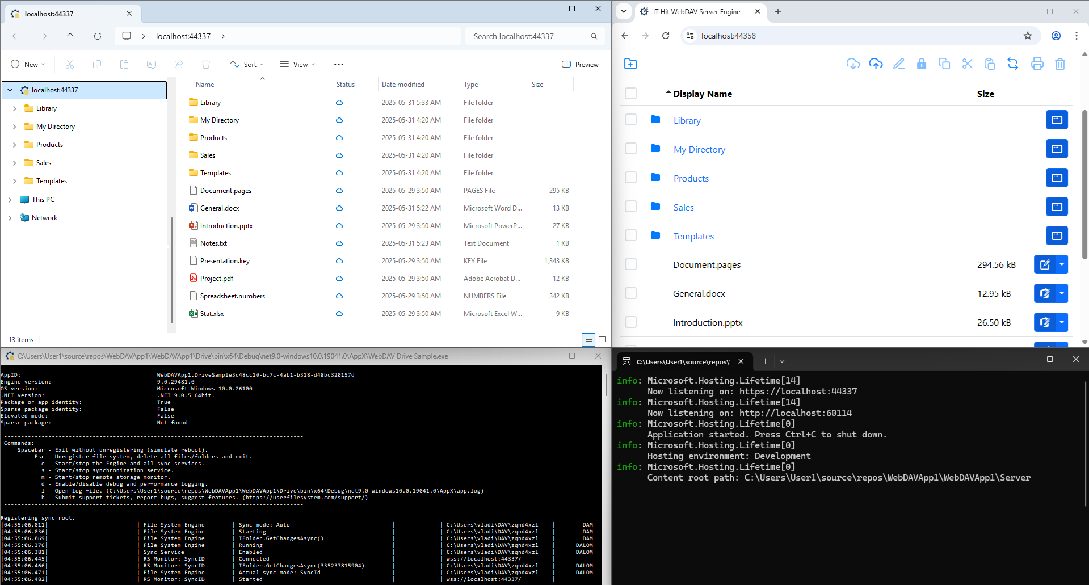Click the Cut scissors icon in WebDAV toolbar
The height and width of the screenshot is (585, 1089).
coord(967,64)
